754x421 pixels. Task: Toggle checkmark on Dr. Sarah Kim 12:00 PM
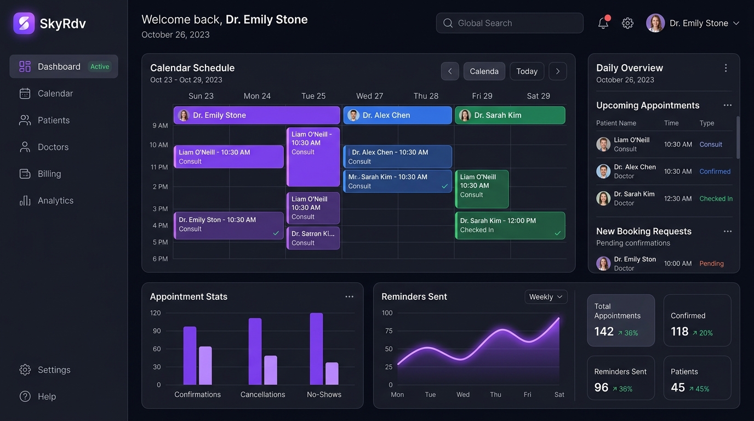tap(557, 233)
